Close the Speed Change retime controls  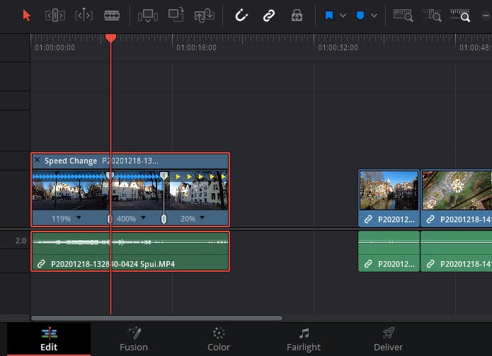click(x=38, y=161)
